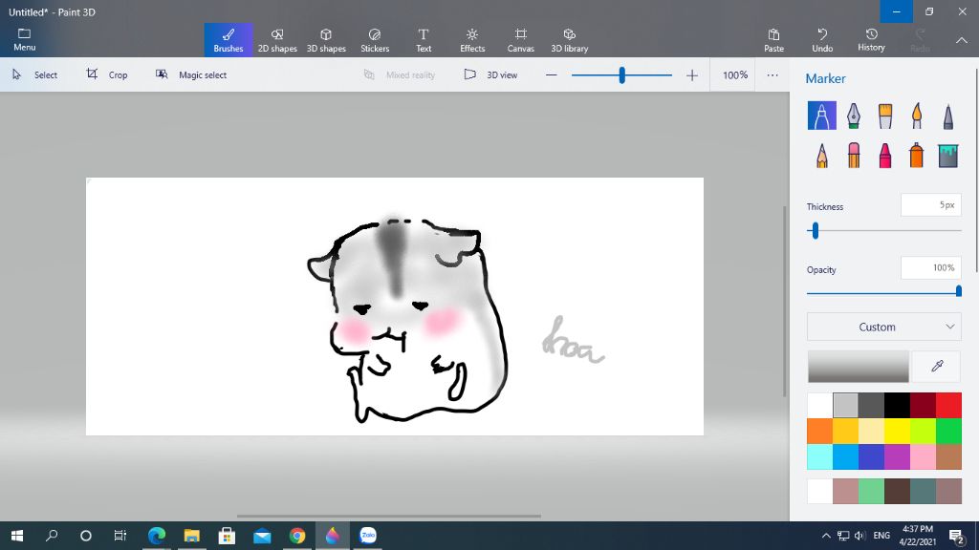Open the Canvas tab
The width and height of the screenshot is (979, 550).
pyautogui.click(x=521, y=40)
